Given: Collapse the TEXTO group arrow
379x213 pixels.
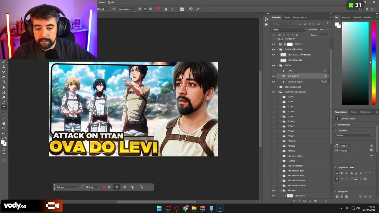Looking at the screenshot, I should 278,65.
